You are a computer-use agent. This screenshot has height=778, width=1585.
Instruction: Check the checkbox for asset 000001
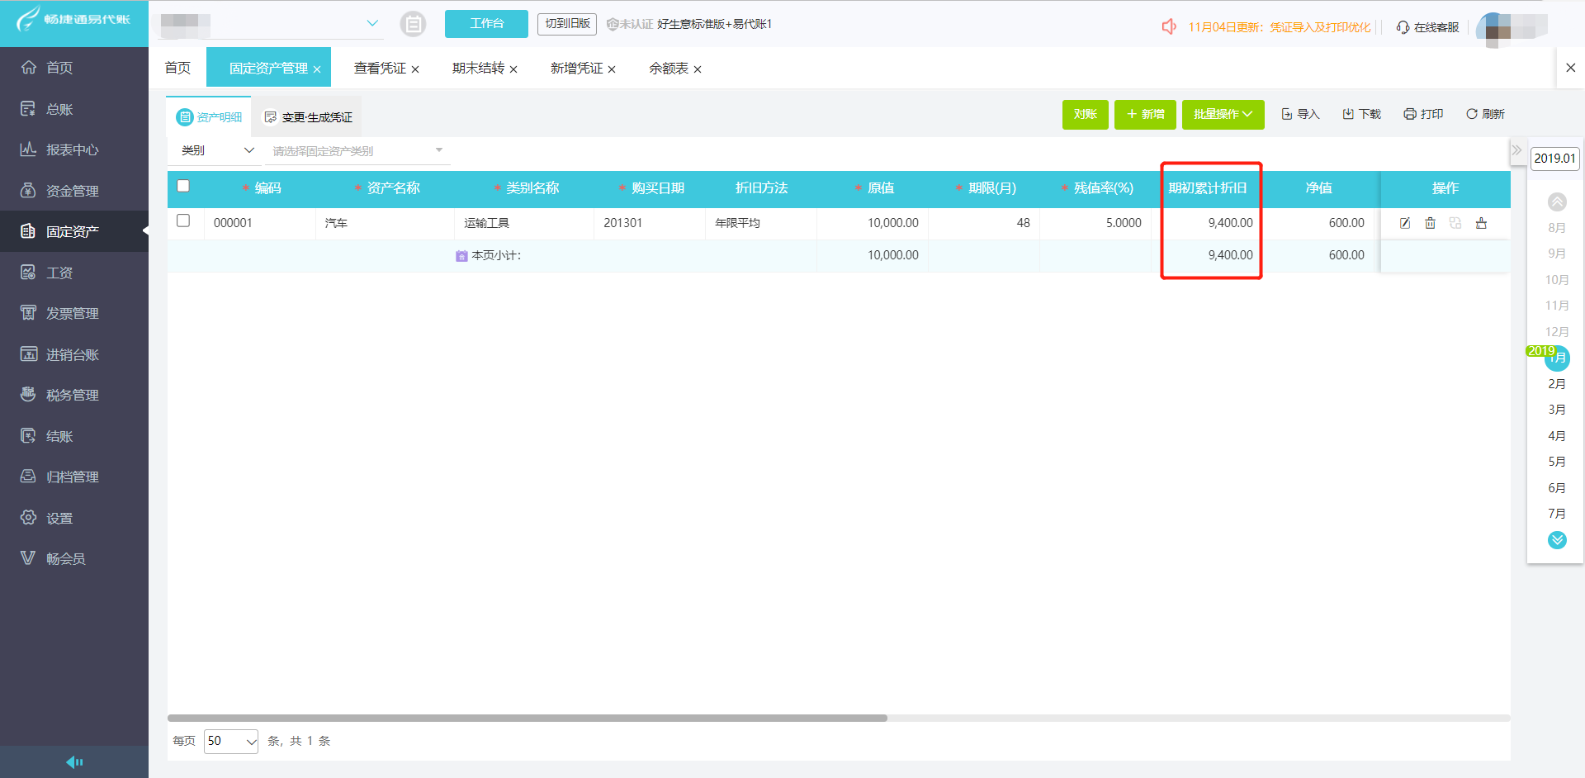(183, 221)
